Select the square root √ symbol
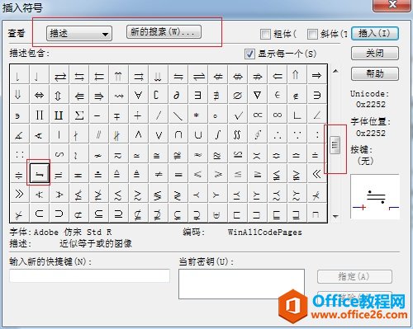413x329 pixels. [x=238, y=115]
